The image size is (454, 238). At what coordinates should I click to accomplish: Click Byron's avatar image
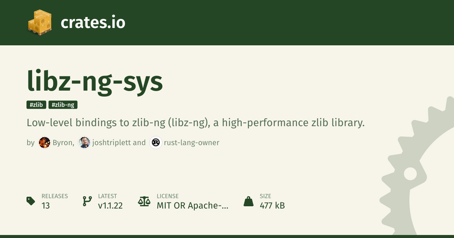click(x=44, y=142)
